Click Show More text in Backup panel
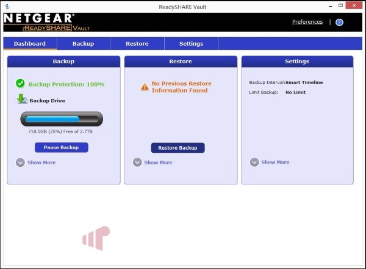The height and width of the screenshot is (269, 366). [x=41, y=162]
